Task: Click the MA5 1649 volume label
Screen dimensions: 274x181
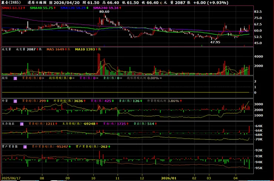Action: (x=59, y=49)
